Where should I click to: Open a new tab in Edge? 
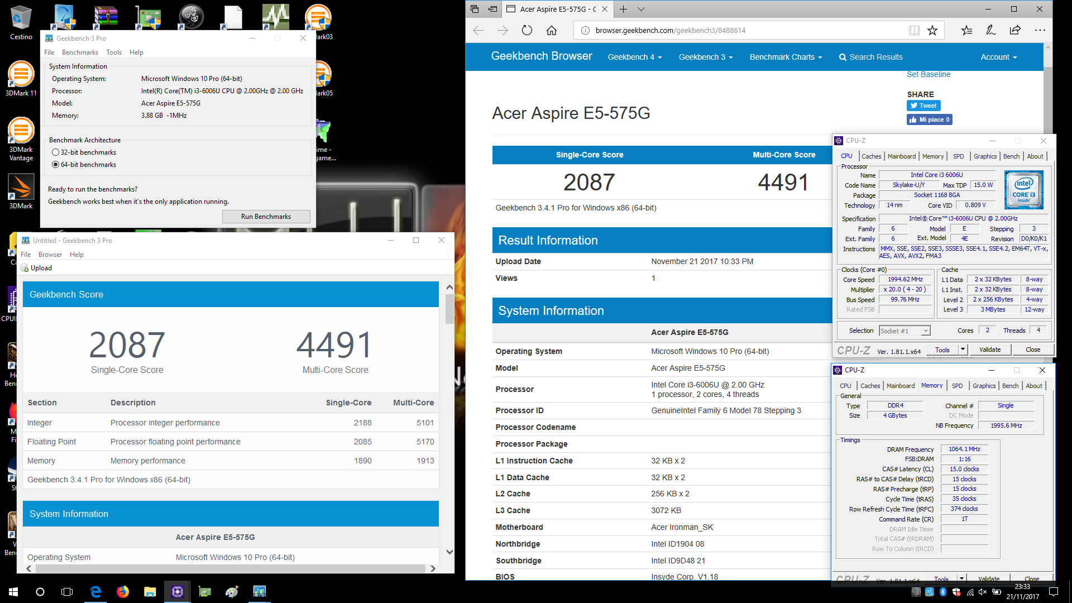coord(623,9)
